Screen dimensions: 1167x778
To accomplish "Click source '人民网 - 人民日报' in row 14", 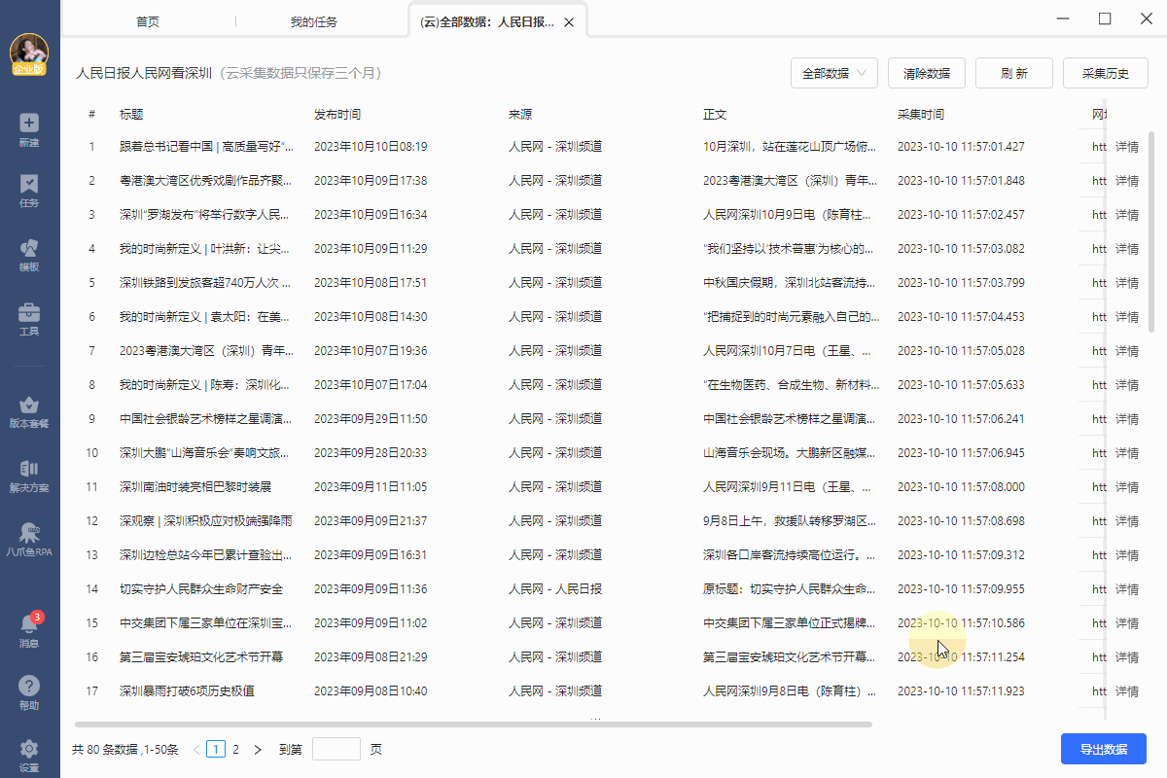I will 555,589.
